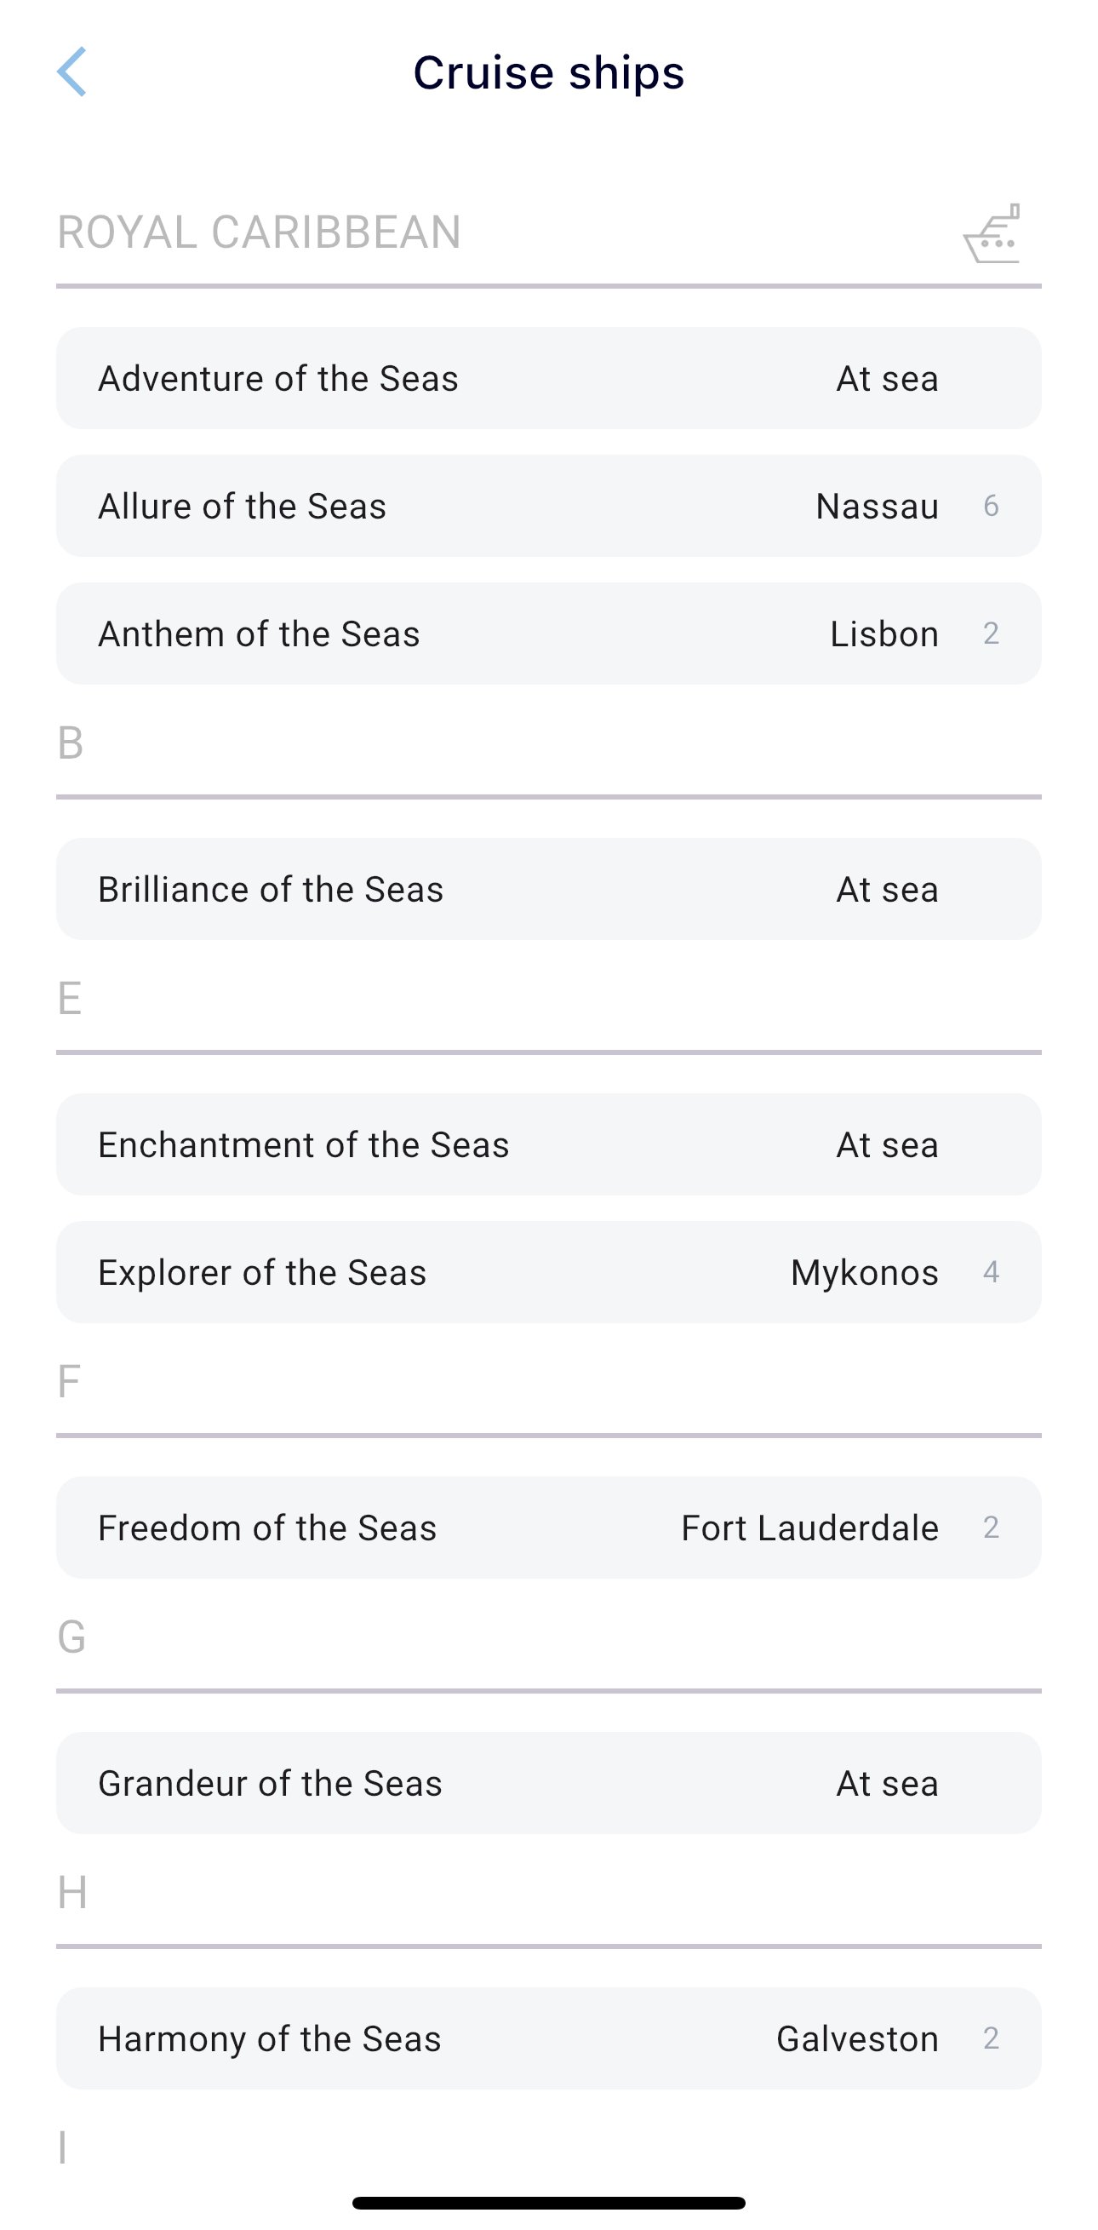1098x2230 pixels.
Task: Open Anthem of the Seas ship
Action: pyautogui.click(x=259, y=633)
